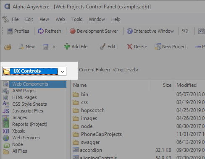The width and height of the screenshot is (205, 159).
Task: Open the Help menu
Action: coord(116,19)
